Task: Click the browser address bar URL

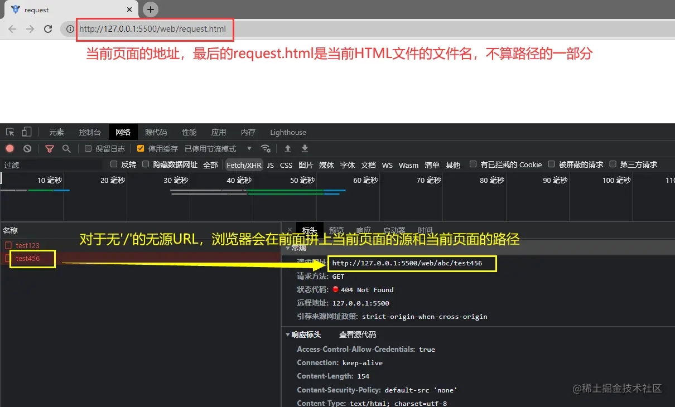Action: (x=152, y=29)
